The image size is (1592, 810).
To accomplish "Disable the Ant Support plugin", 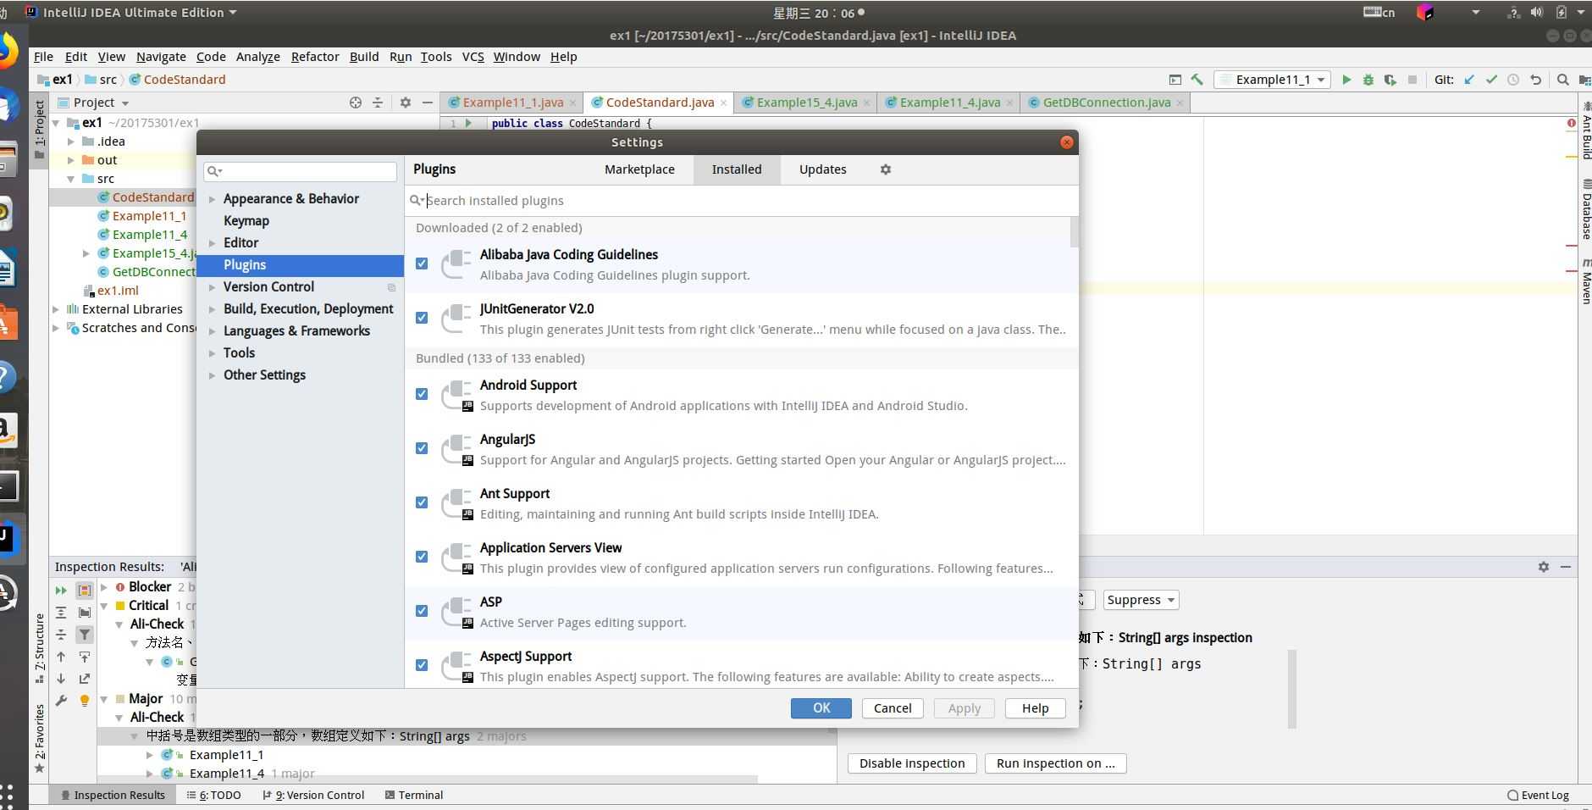I will click(x=422, y=502).
